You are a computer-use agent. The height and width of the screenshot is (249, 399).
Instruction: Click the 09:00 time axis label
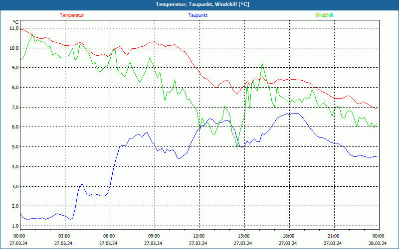155,236
